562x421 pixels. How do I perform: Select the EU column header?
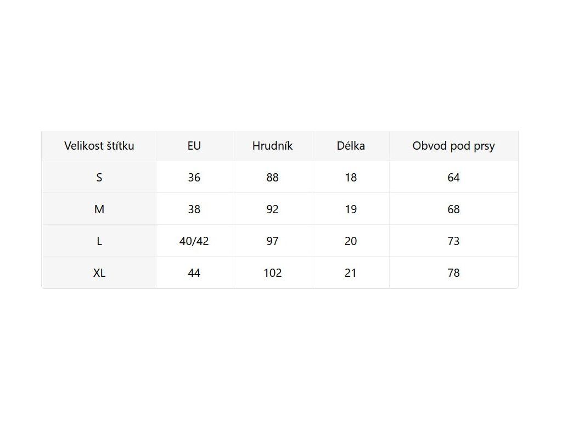point(194,146)
